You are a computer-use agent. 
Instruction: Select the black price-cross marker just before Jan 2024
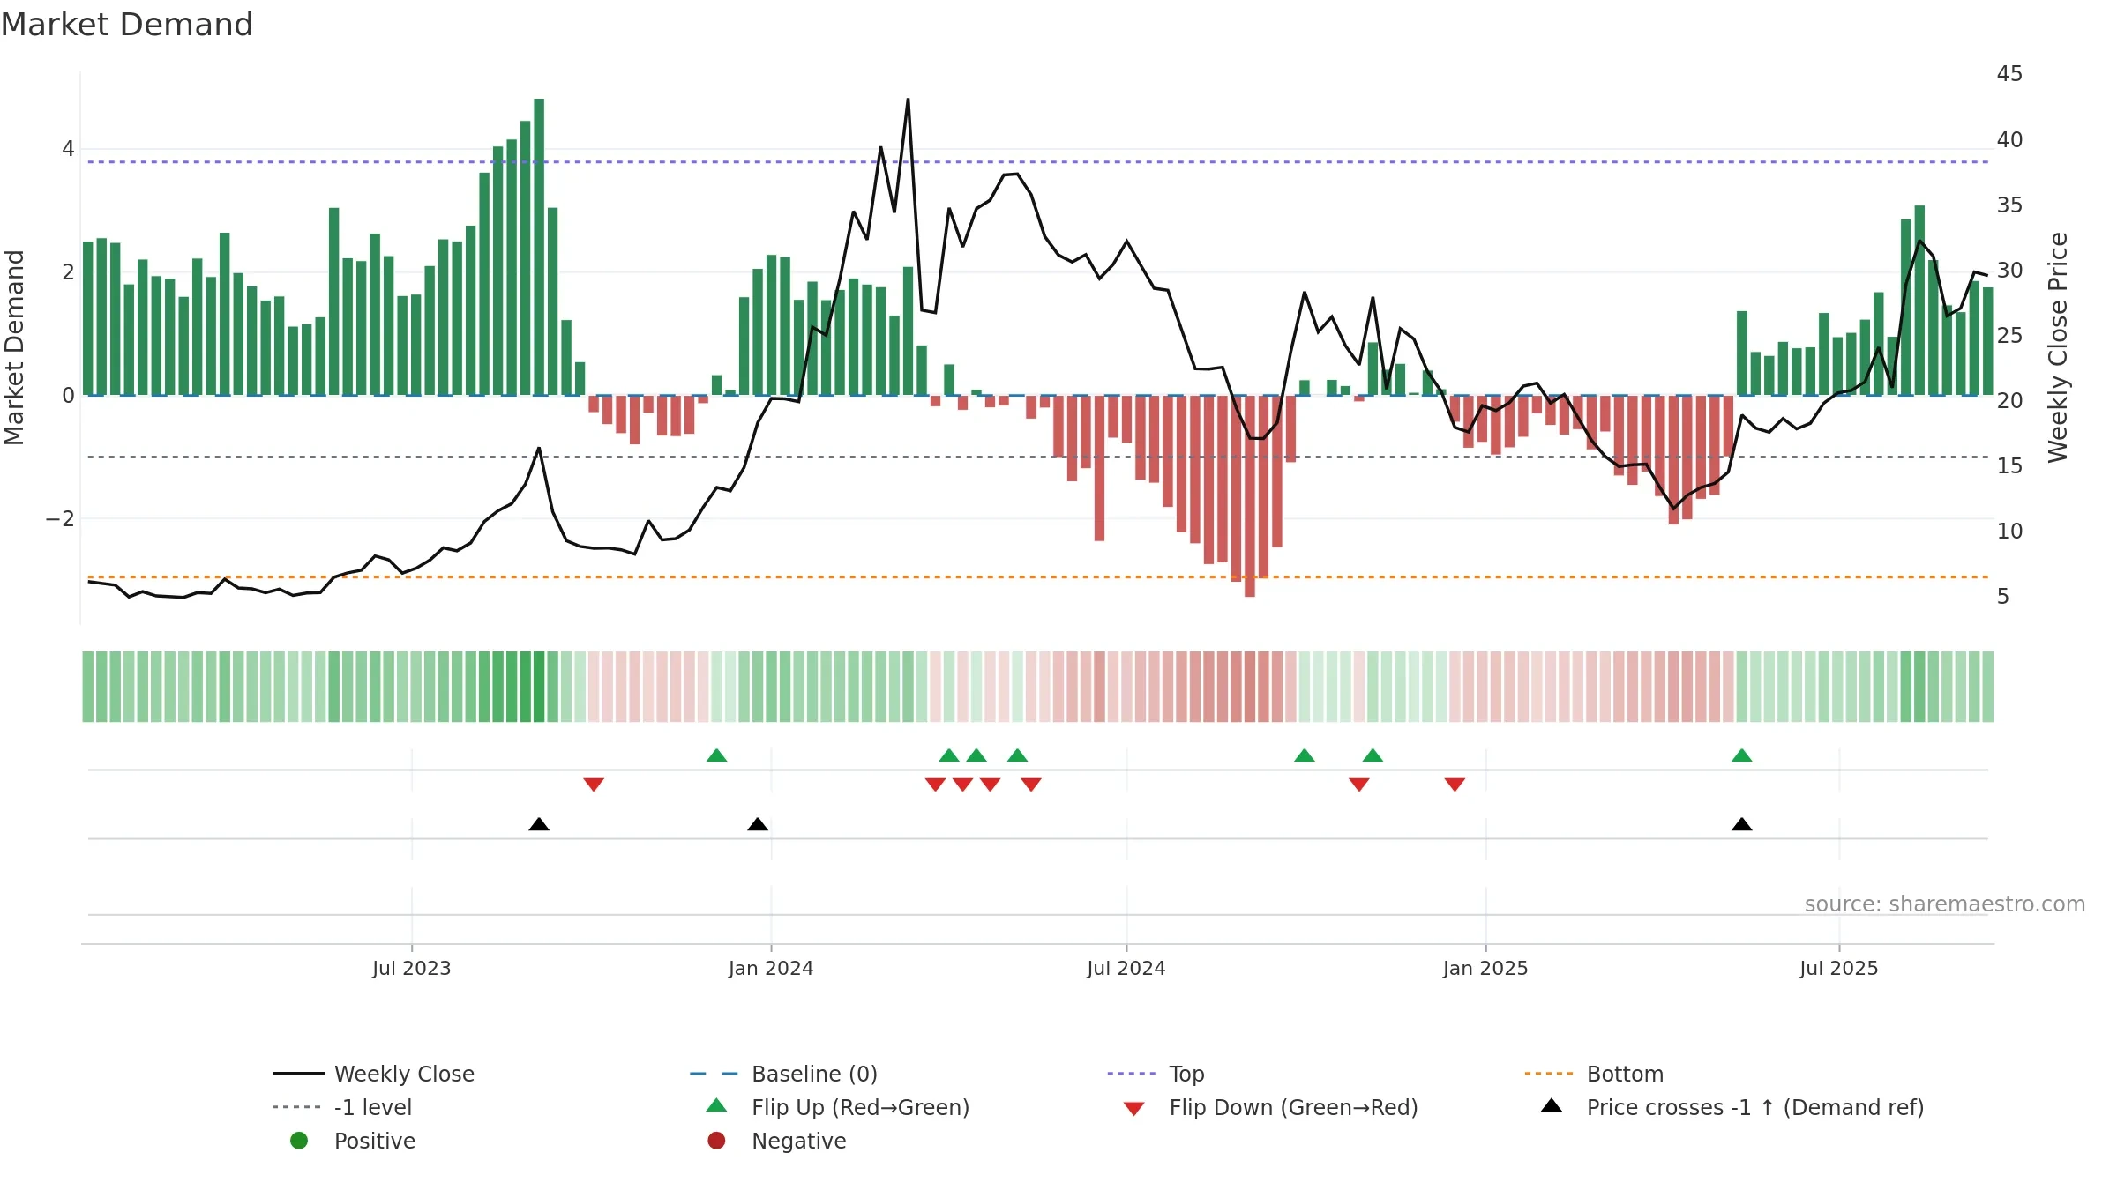(x=758, y=824)
